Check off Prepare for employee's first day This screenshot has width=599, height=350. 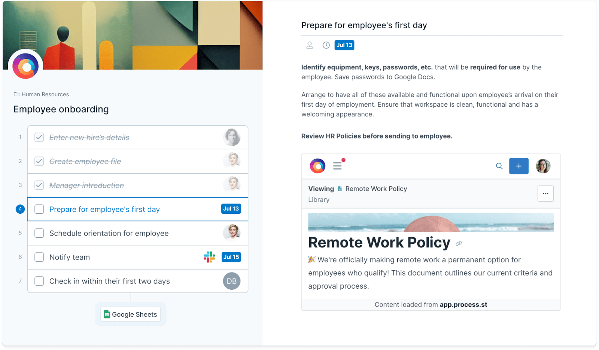coord(39,209)
